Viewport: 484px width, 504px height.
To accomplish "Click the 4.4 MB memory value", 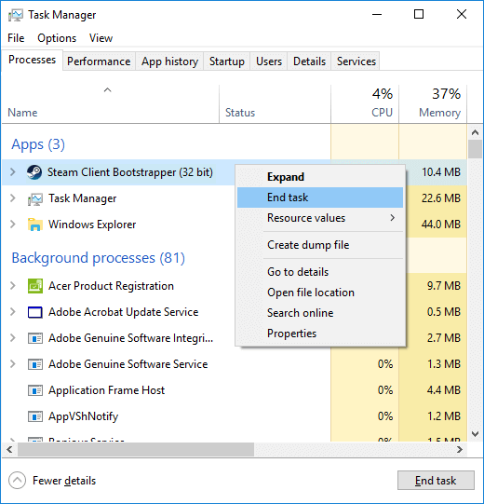I will point(444,390).
